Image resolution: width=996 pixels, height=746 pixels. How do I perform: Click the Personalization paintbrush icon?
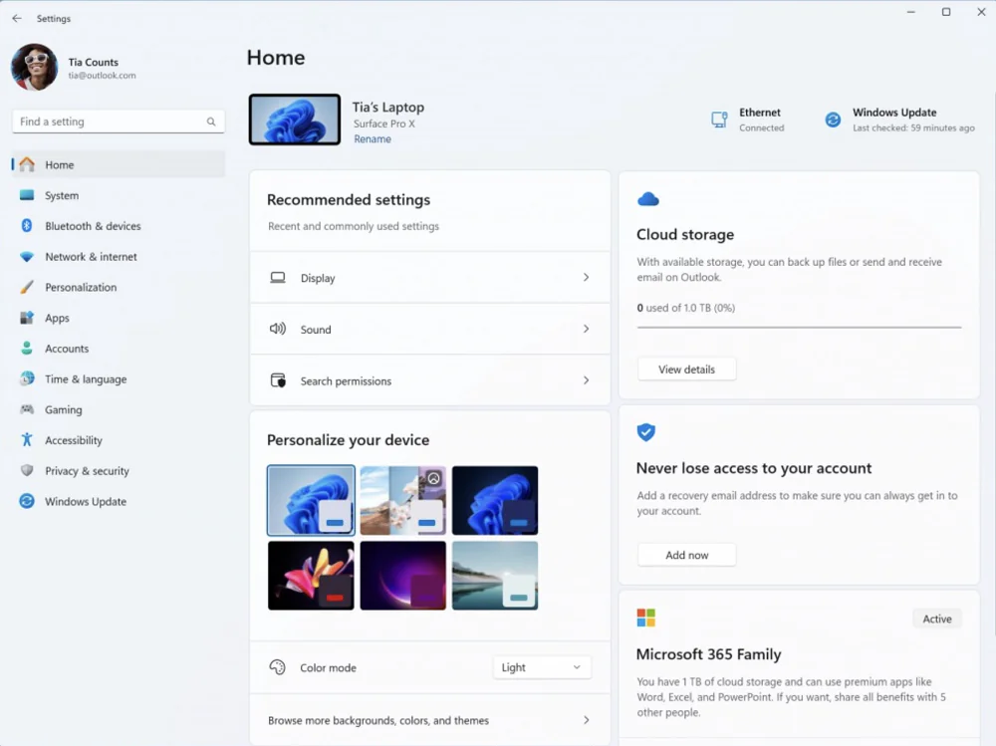point(27,287)
